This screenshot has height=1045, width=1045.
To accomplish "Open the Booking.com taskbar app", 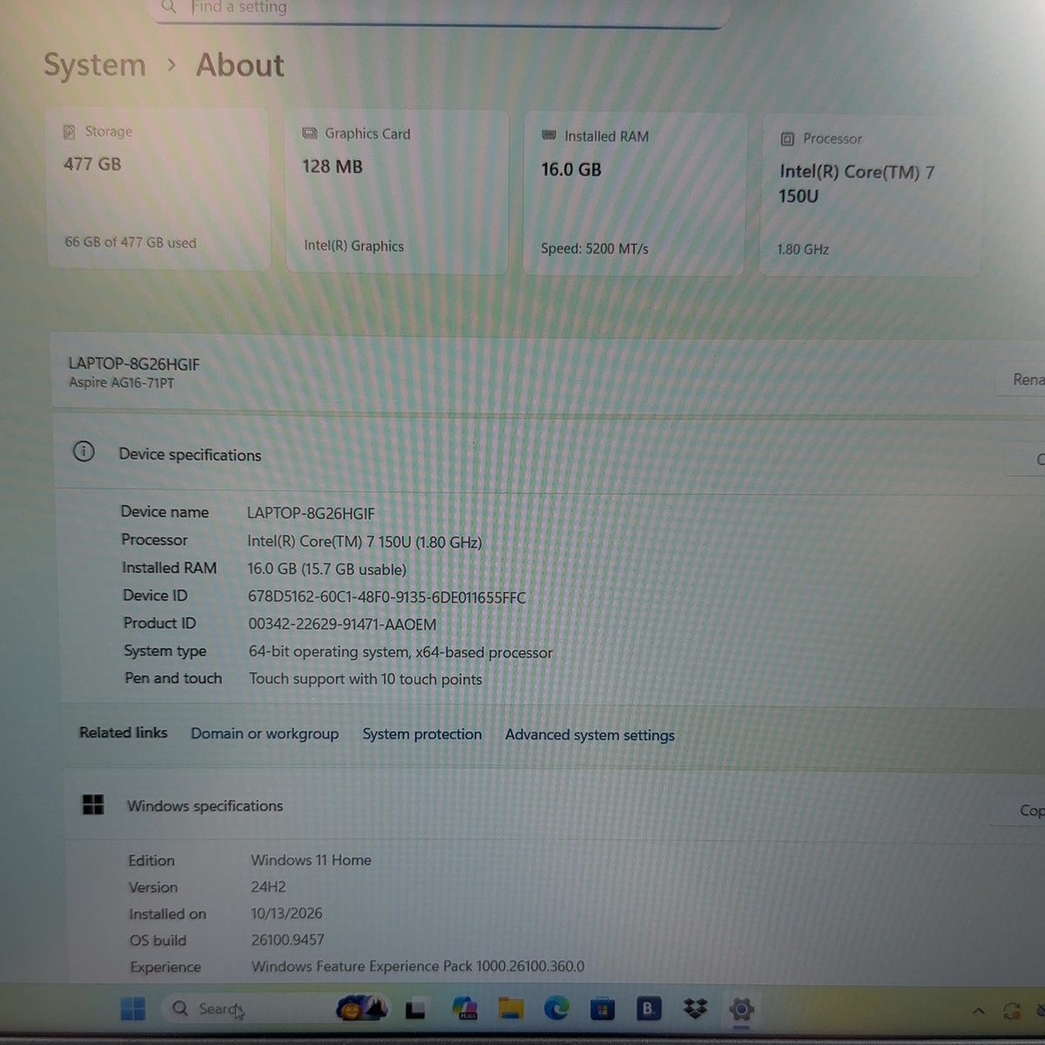I will click(648, 1008).
